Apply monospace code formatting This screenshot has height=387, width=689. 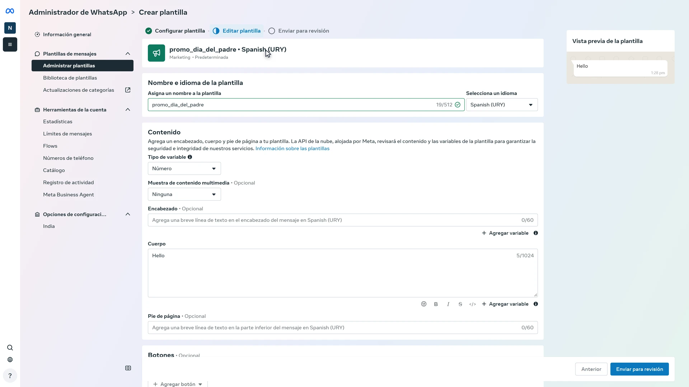point(473,304)
